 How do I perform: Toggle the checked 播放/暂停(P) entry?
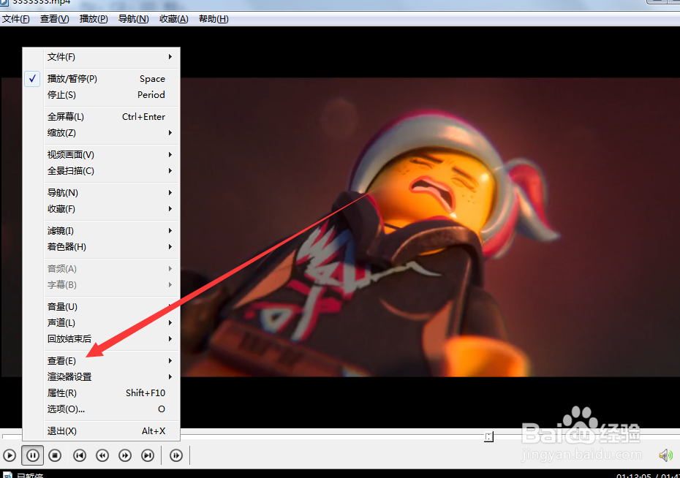(x=102, y=79)
